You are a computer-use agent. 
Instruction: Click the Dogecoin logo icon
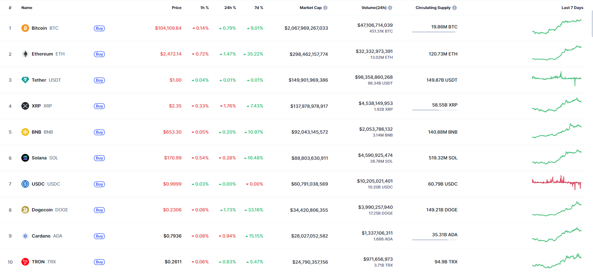(25, 210)
